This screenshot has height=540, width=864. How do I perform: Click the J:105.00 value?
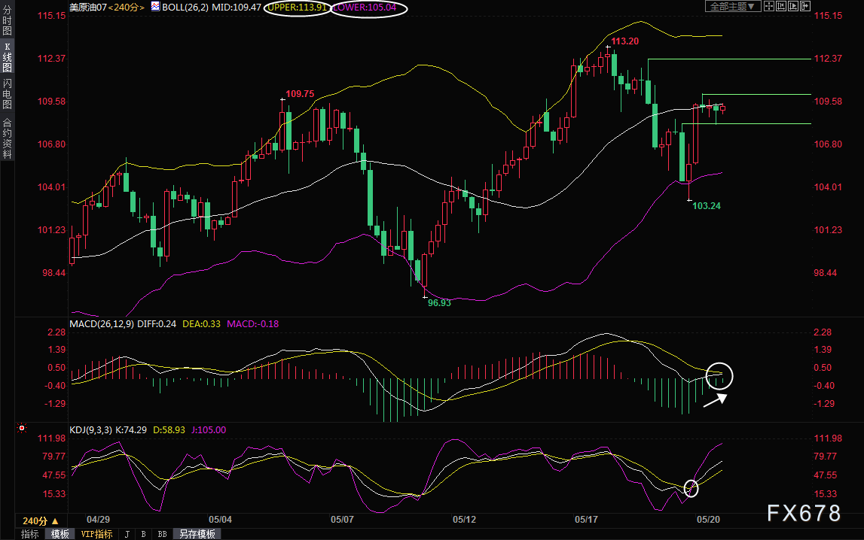coord(209,430)
